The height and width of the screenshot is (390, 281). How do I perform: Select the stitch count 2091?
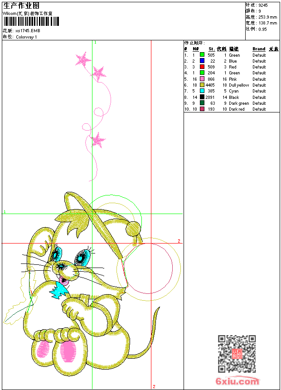tap(210, 97)
